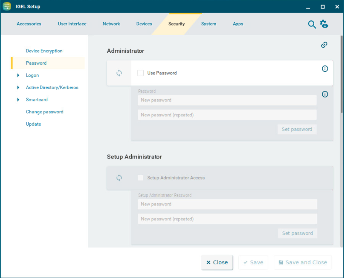Open the gear-with-eye view settings icon

(324, 24)
